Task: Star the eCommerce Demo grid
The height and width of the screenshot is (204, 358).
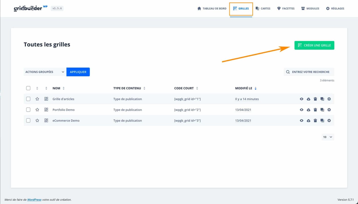Action: click(x=37, y=120)
